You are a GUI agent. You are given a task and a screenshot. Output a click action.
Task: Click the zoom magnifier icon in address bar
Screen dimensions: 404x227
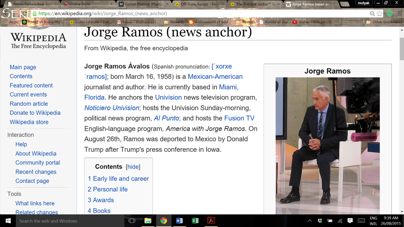372,13
